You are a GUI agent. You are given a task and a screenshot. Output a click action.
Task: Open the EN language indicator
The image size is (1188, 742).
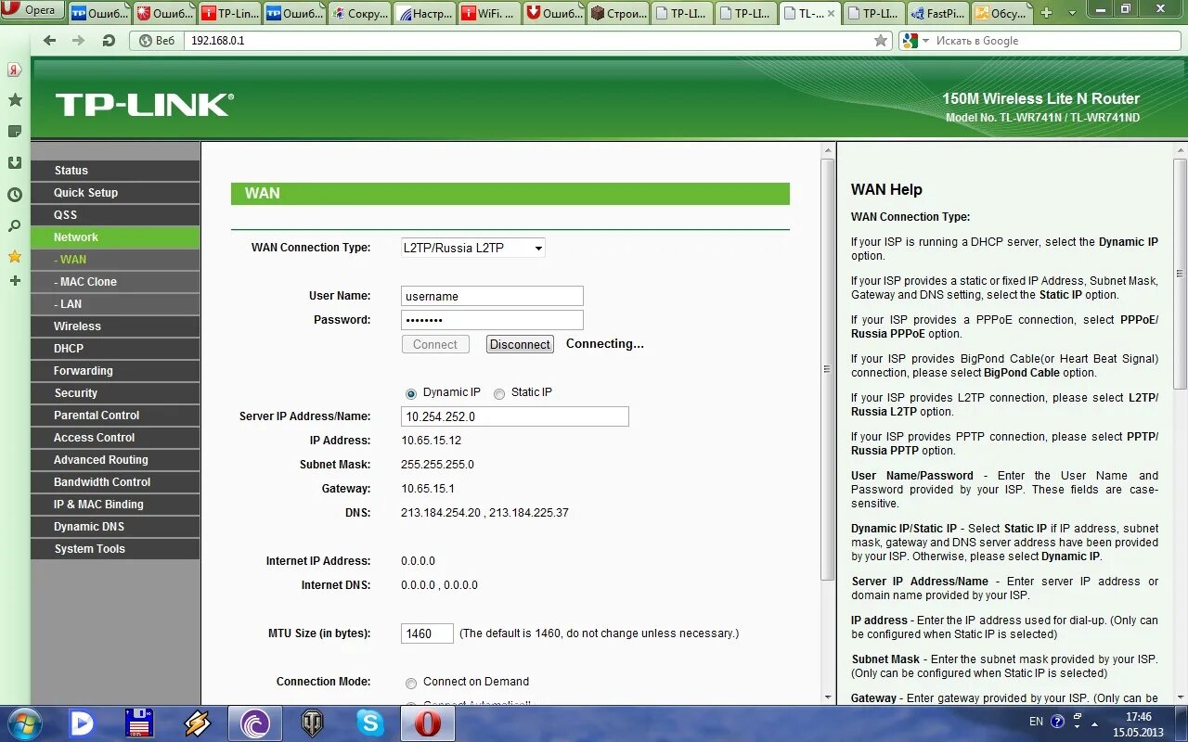tap(1036, 722)
